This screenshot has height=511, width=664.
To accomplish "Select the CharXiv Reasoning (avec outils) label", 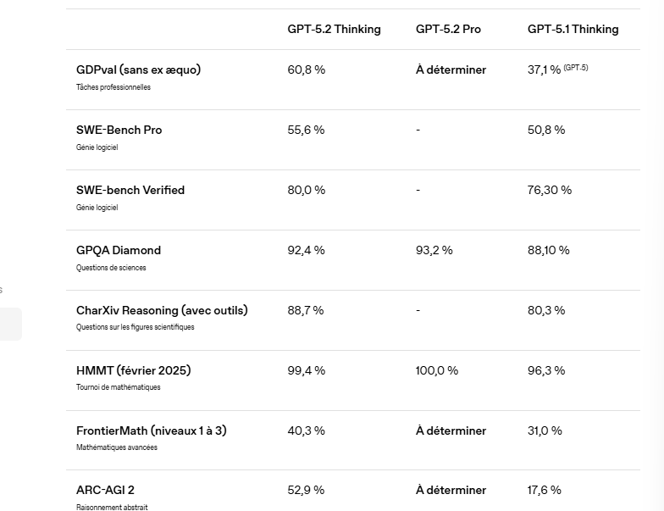I will (x=162, y=310).
